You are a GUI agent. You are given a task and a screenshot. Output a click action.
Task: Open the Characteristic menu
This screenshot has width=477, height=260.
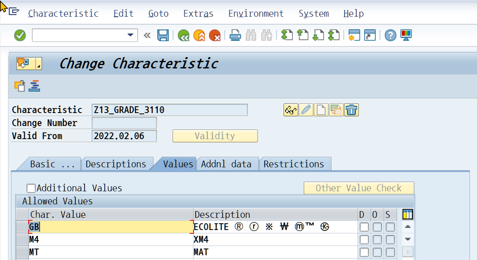[63, 13]
